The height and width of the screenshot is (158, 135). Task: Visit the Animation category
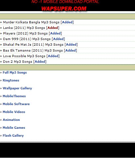[11, 120]
